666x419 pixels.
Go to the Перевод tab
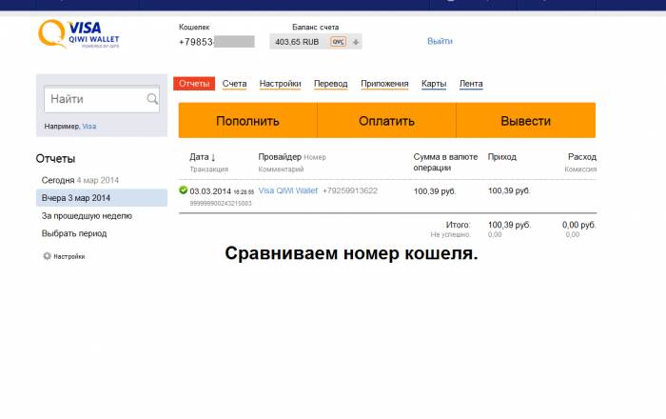click(330, 84)
